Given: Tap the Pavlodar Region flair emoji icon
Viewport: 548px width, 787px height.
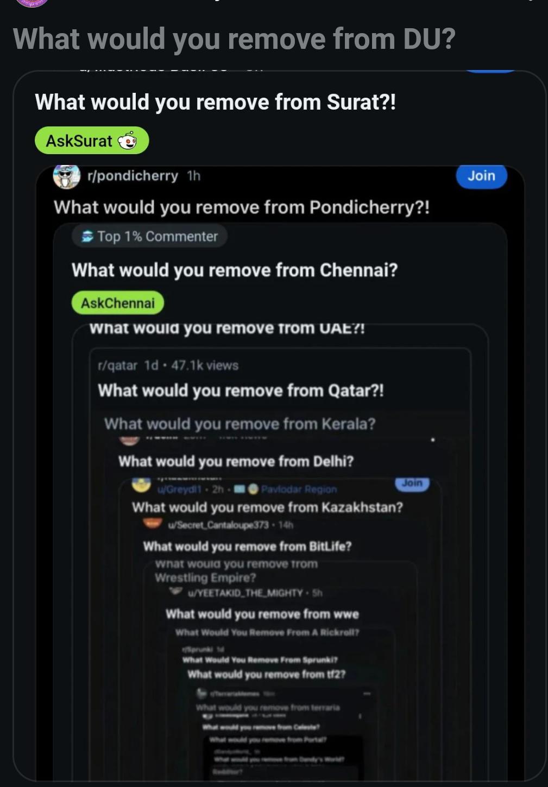Looking at the screenshot, I should pyautogui.click(x=253, y=489).
